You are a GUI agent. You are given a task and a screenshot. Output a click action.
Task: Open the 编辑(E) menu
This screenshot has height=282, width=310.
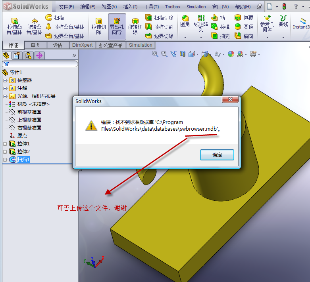point(88,7)
